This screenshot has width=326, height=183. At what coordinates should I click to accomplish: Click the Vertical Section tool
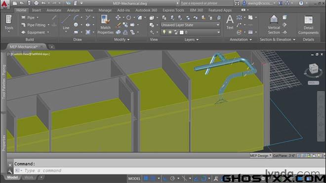[274, 25]
